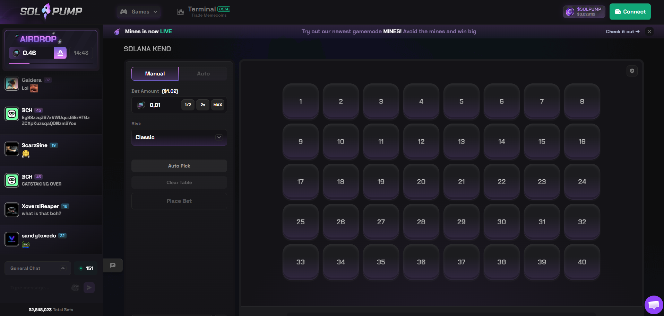Click the 32,848,023 Total Bets counter

(x=51, y=310)
